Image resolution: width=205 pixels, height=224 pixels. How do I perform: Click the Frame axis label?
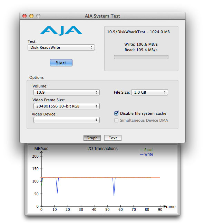tap(169, 207)
